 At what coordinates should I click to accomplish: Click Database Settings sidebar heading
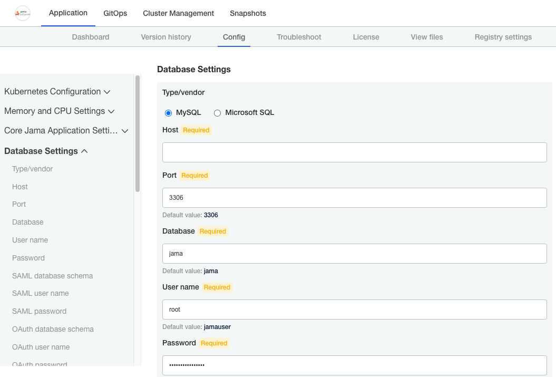coord(41,151)
